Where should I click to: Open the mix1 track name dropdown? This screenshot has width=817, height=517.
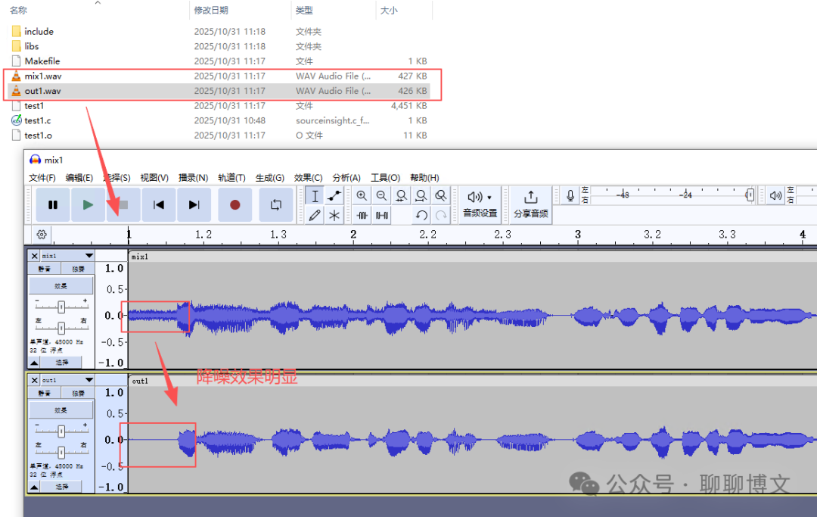[x=67, y=256]
